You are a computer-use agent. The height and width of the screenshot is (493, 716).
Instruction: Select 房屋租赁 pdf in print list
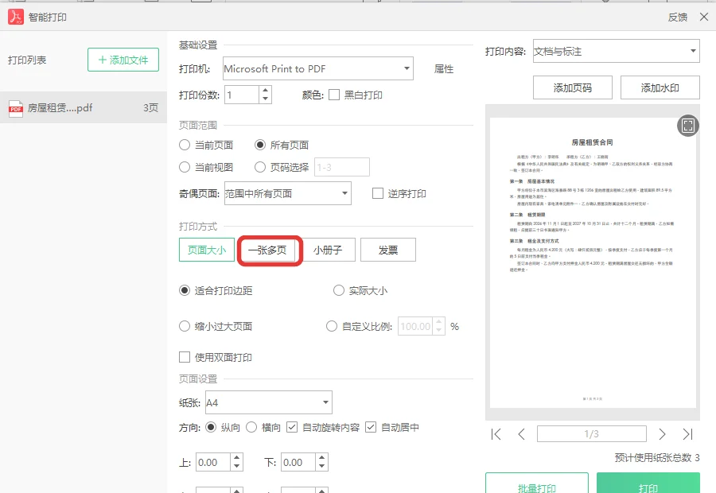point(83,107)
